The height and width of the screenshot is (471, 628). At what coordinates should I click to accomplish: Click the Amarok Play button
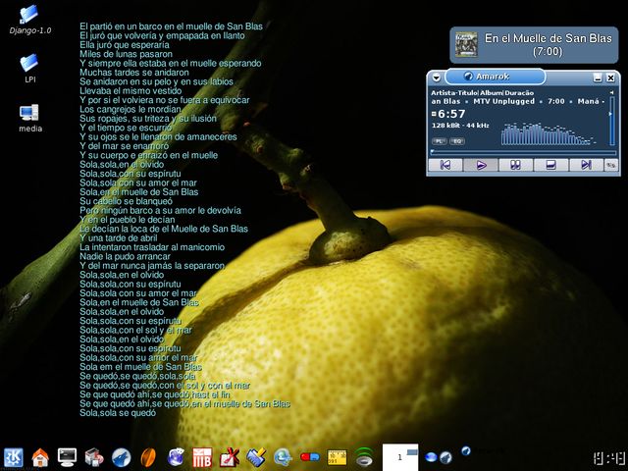[481, 165]
